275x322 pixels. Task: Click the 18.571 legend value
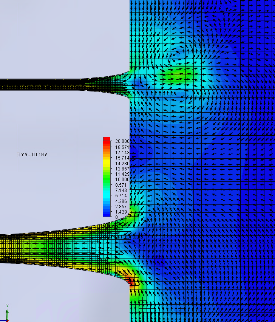[122, 147]
